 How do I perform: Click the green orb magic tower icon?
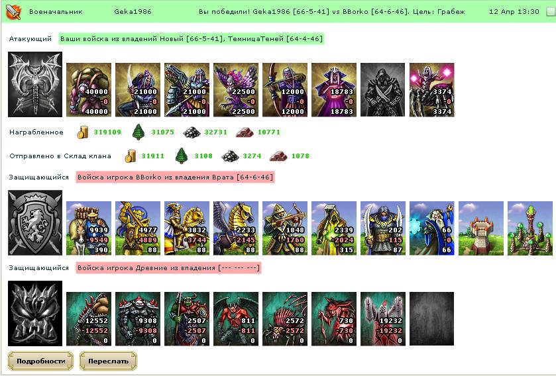click(x=529, y=228)
